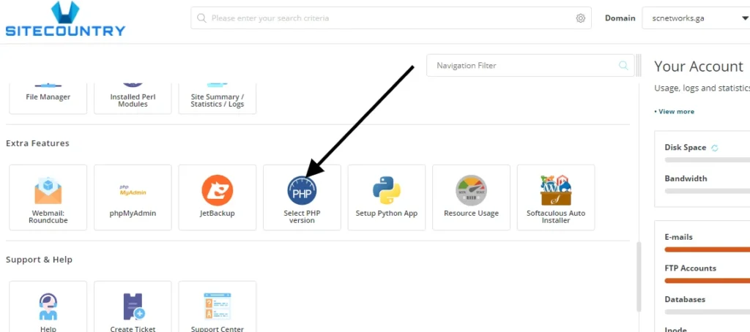Click the Disk Space label
Viewport: 750px width, 332px height.
coord(686,148)
